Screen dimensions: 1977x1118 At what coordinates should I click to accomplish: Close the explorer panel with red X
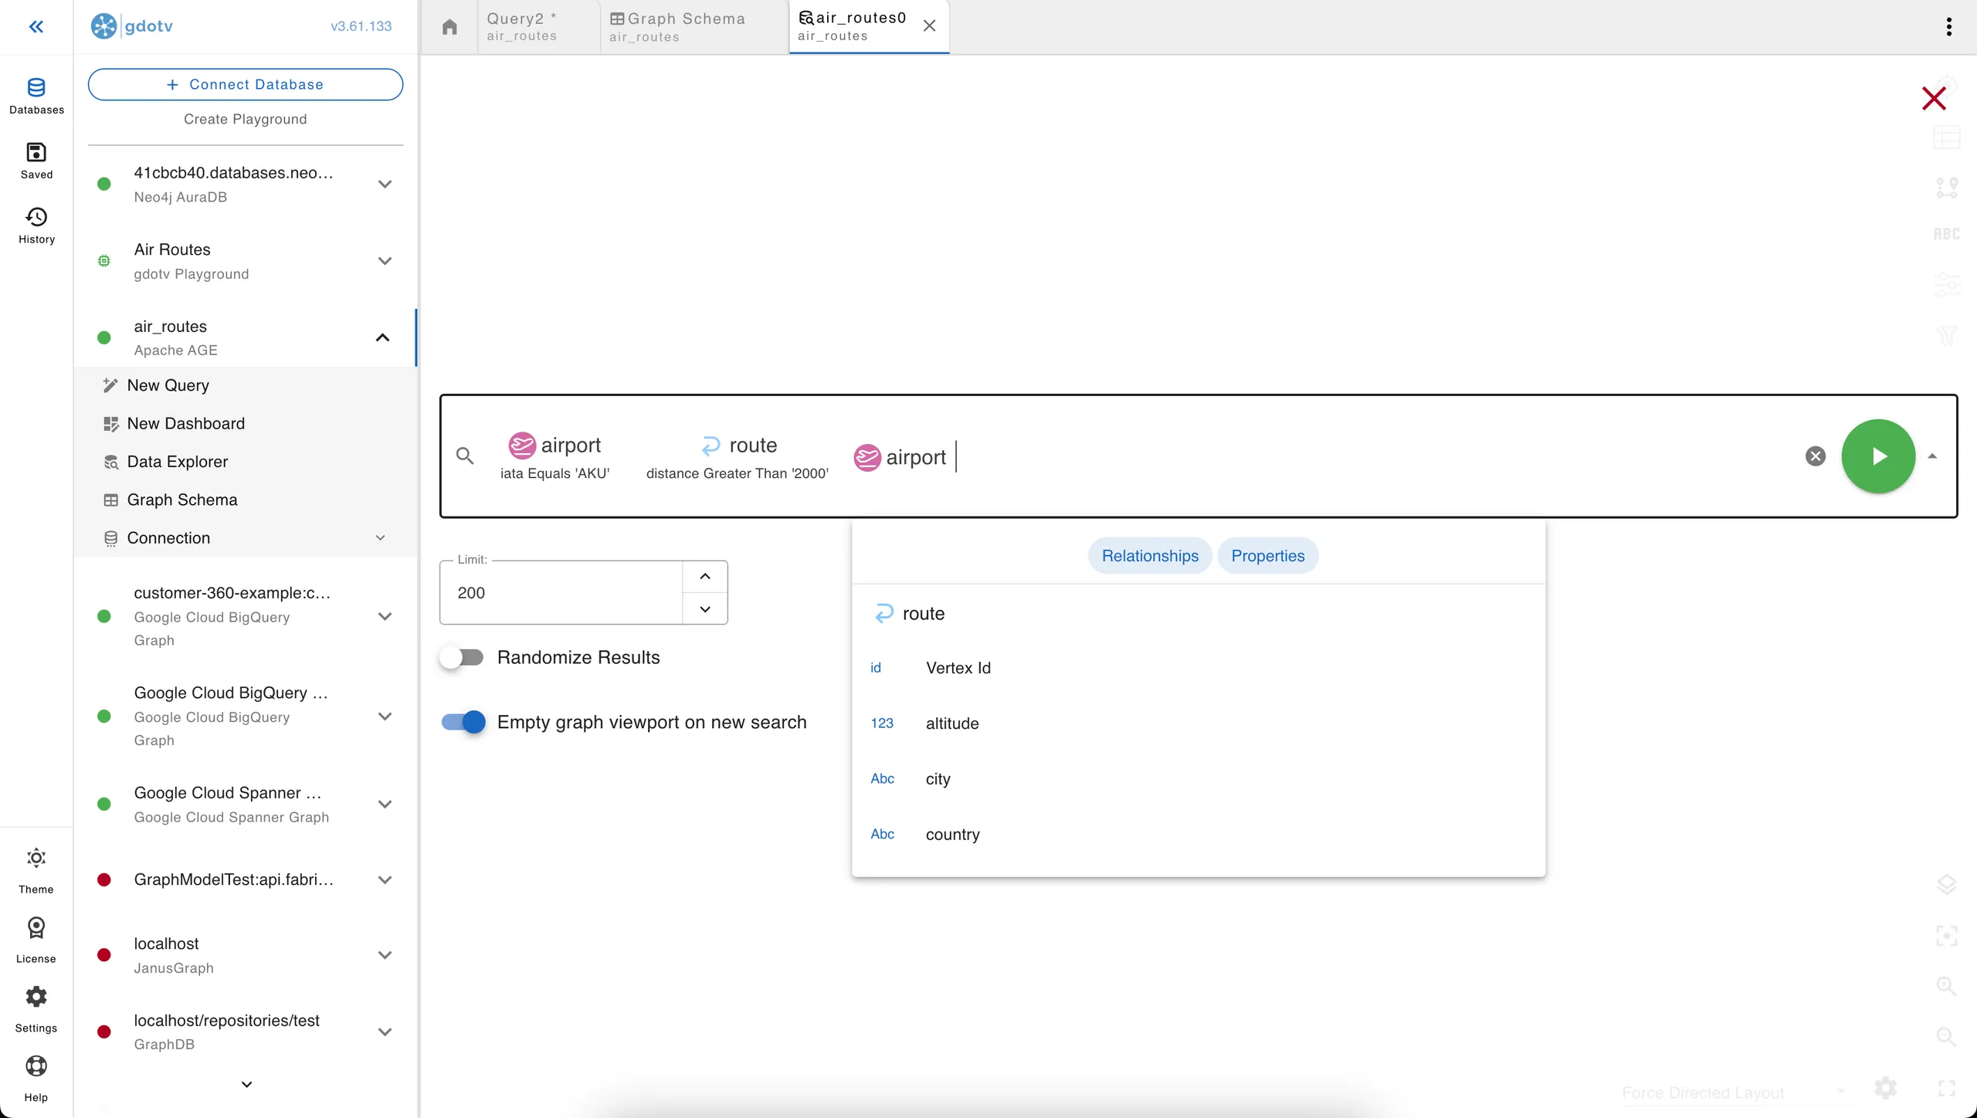coord(1934,98)
